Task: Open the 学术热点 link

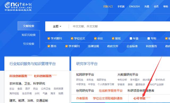Action: click(160, 80)
